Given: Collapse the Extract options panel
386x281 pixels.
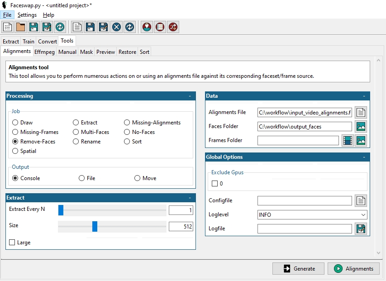Looking at the screenshot, I should pyautogui.click(x=190, y=198).
